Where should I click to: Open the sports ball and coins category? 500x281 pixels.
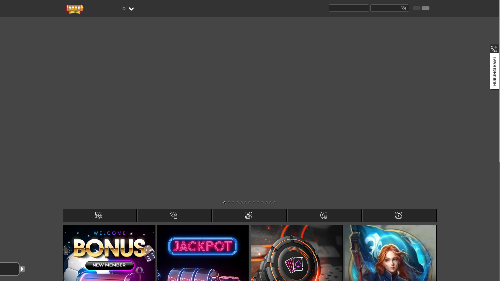(325, 215)
